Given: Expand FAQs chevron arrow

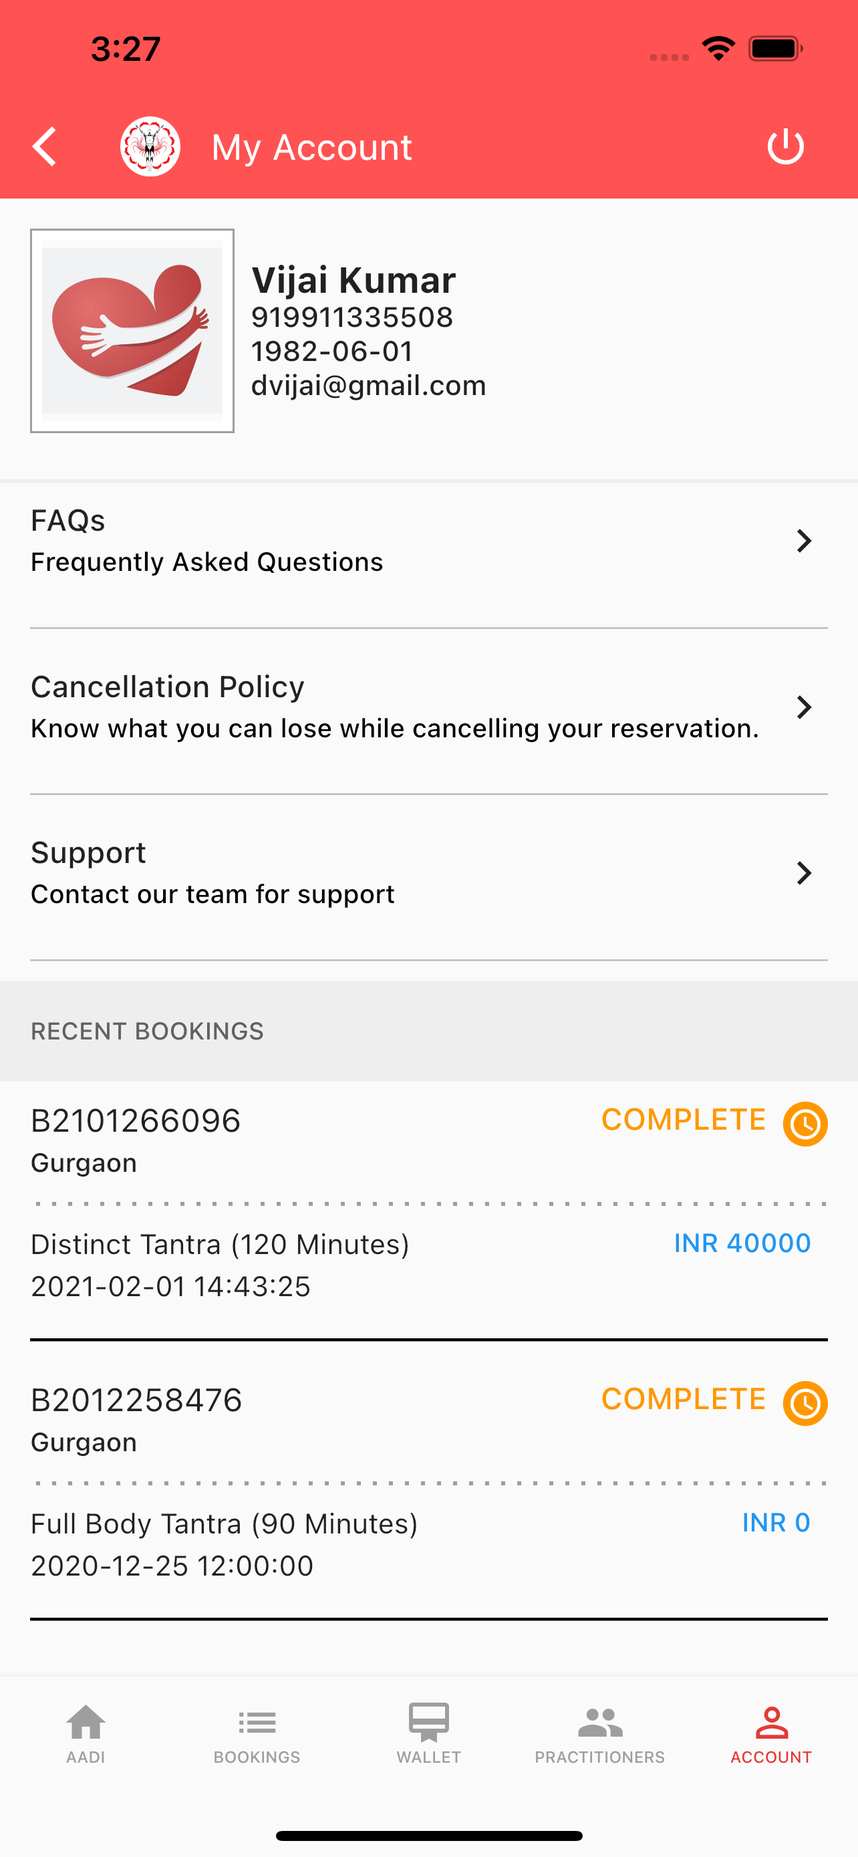Looking at the screenshot, I should (804, 541).
